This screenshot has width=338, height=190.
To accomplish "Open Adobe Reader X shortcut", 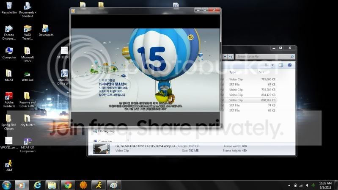I will [x=9, y=99].
